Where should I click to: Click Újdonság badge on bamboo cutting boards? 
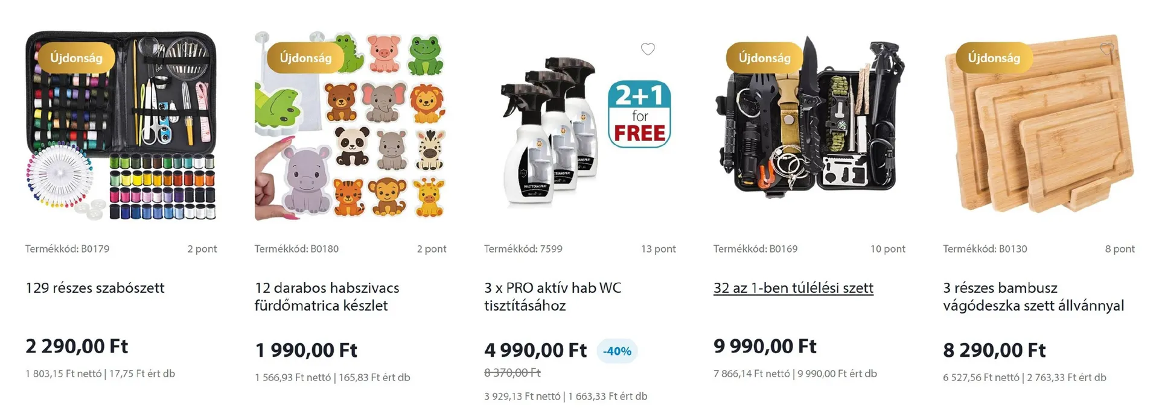click(x=994, y=58)
